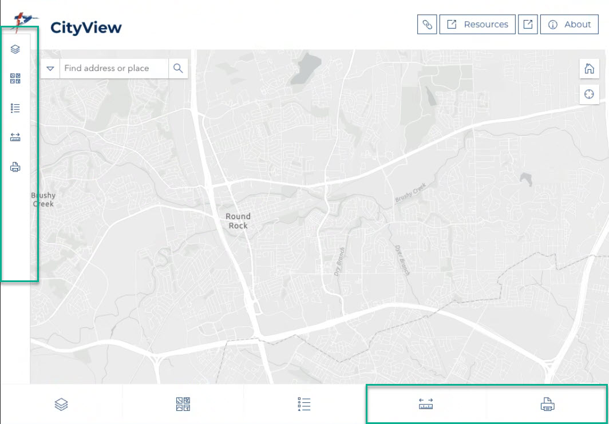Click the unlabeled external link button beside About
The width and height of the screenshot is (609, 424).
coord(528,25)
